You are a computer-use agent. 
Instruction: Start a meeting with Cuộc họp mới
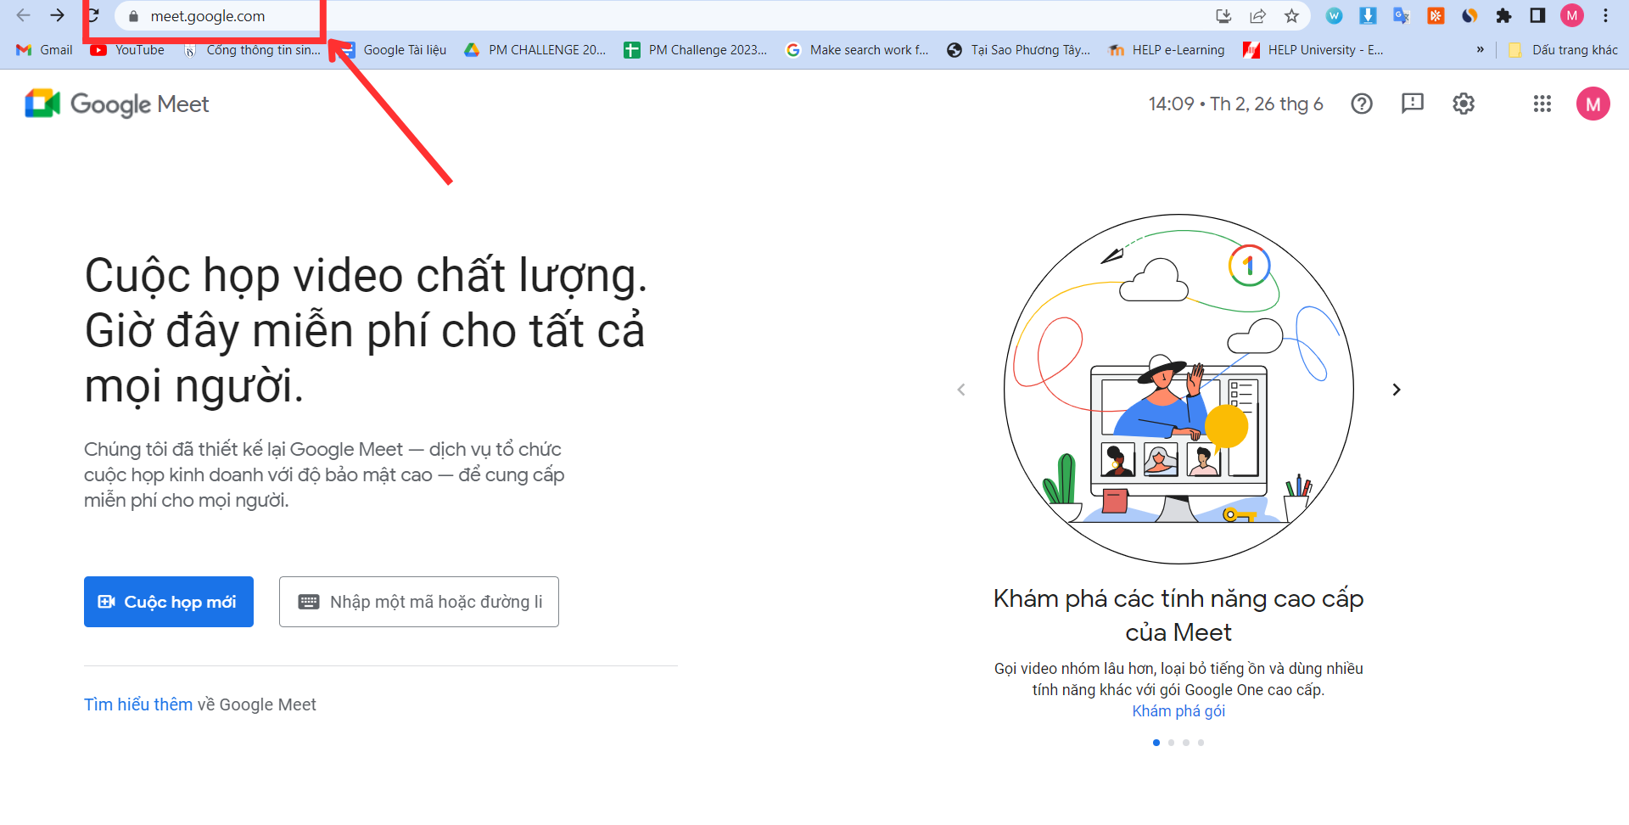169,602
